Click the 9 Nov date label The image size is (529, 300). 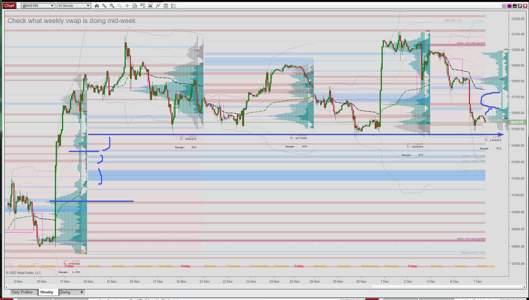pos(18,281)
